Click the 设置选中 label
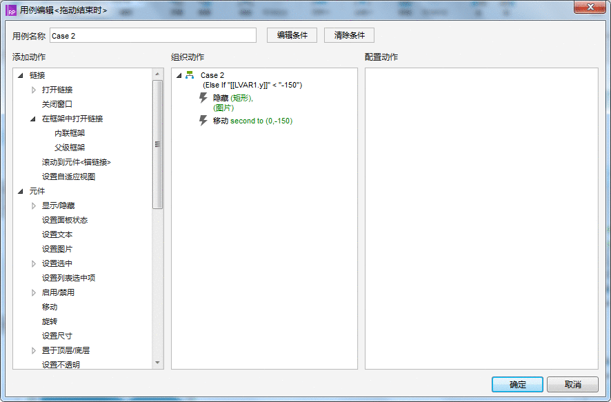Screen dimensions: 611x402 pos(57,263)
